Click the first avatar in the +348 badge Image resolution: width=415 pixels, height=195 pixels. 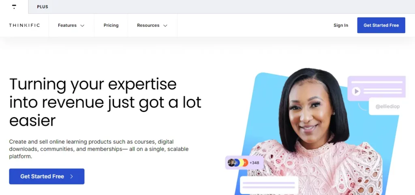pyautogui.click(x=231, y=163)
